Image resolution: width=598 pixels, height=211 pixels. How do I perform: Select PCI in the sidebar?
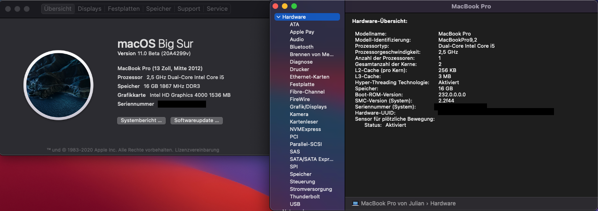click(294, 137)
